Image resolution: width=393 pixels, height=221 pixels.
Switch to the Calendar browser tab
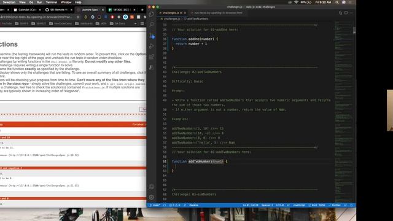click(x=27, y=10)
